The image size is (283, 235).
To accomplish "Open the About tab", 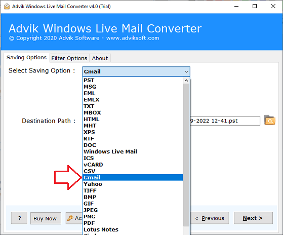I will point(100,58).
